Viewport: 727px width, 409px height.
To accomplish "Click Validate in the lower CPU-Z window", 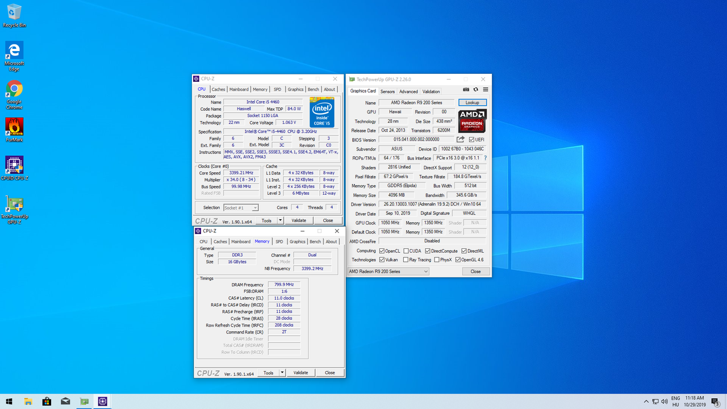I will click(x=300, y=373).
